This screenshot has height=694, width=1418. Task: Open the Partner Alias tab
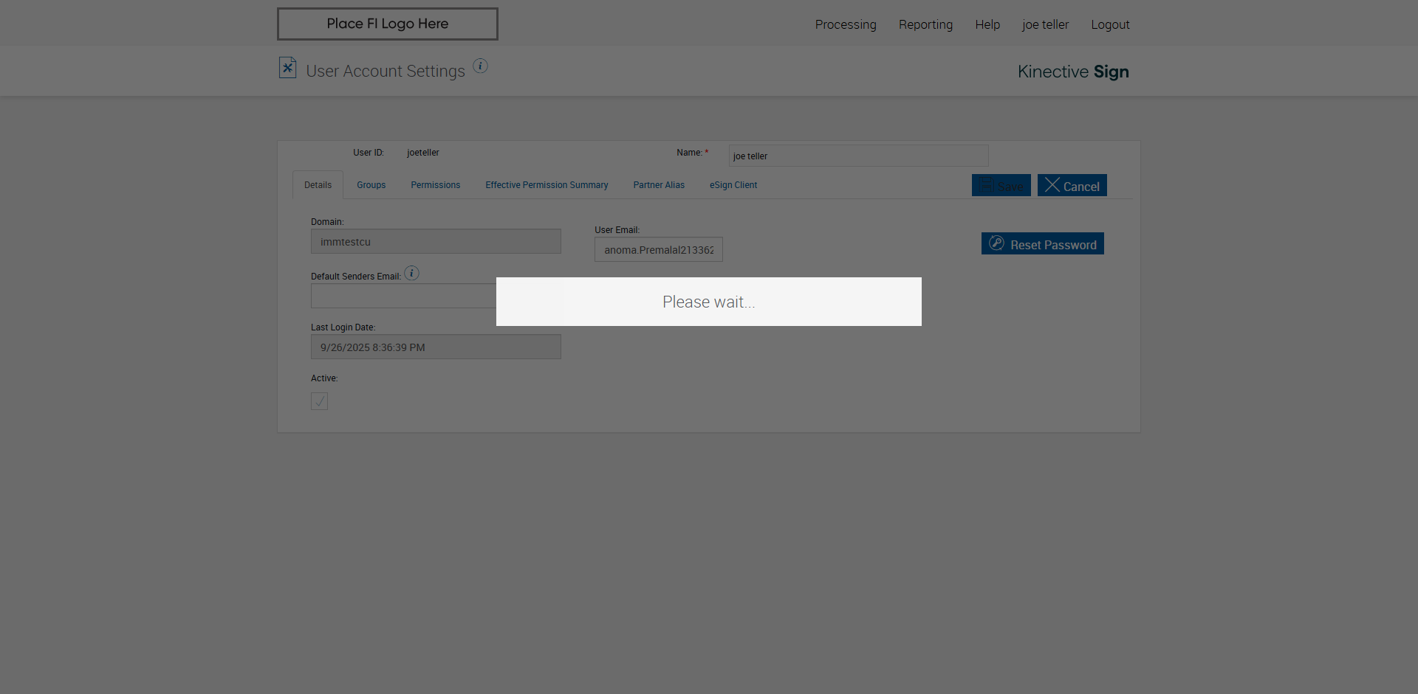[659, 185]
